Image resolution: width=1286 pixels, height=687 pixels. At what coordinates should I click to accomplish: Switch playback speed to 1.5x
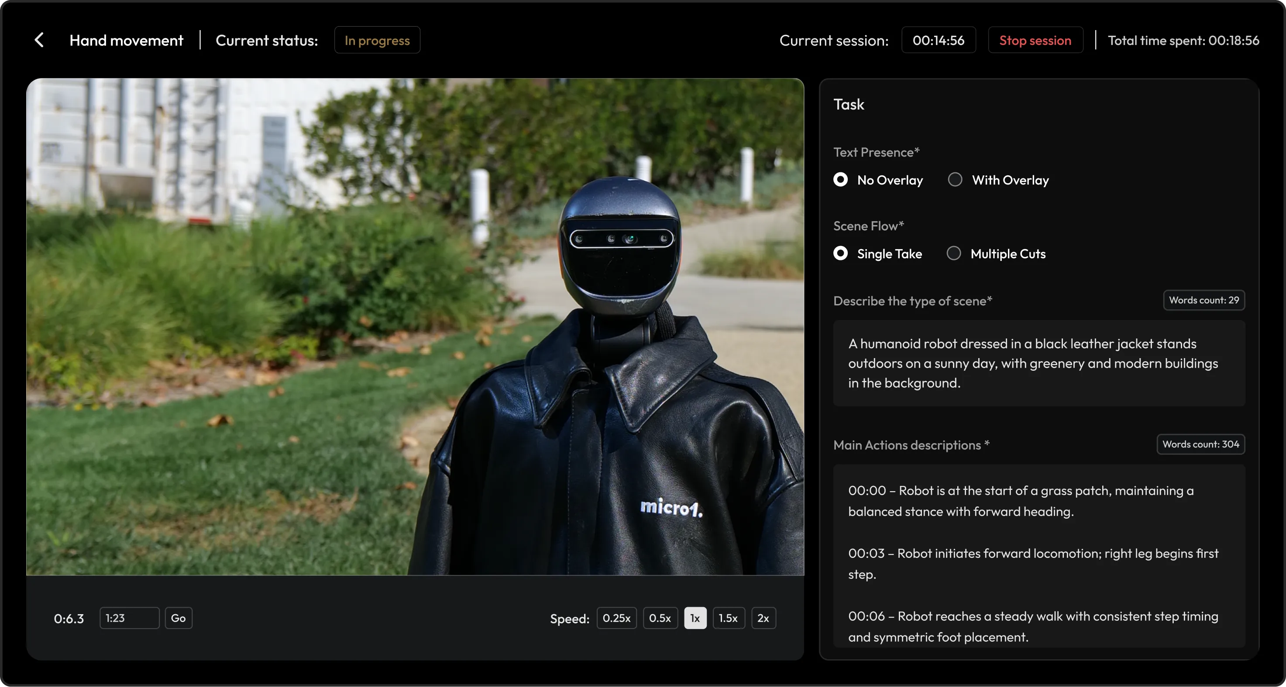coord(729,618)
